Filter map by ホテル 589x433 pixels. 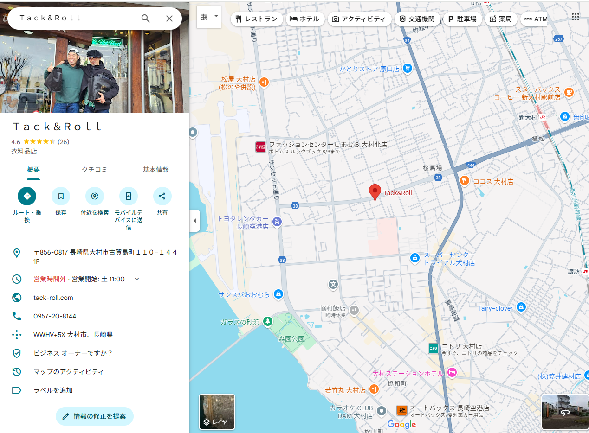pos(304,19)
